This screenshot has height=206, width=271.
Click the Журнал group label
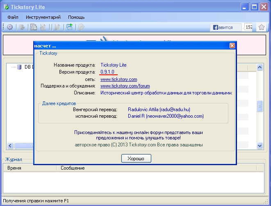pyautogui.click(x=14, y=159)
